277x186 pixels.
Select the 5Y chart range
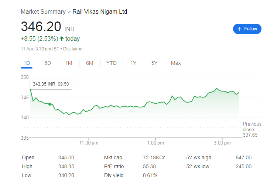click(154, 63)
